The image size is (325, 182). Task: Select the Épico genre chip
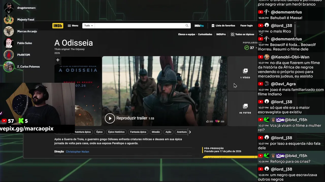99,132
